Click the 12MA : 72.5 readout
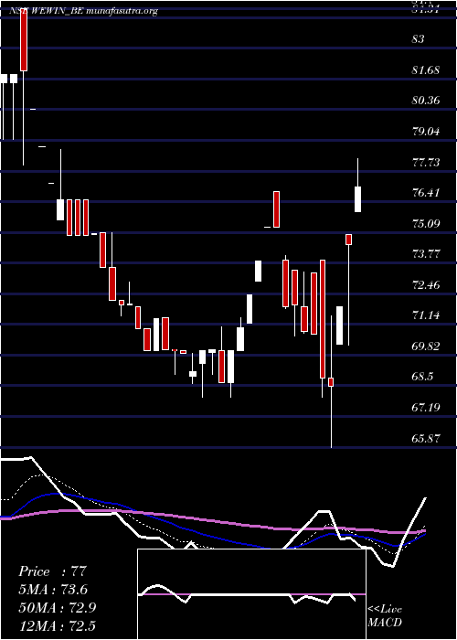Viewport: 457px width, 640px height. pyautogui.click(x=57, y=625)
